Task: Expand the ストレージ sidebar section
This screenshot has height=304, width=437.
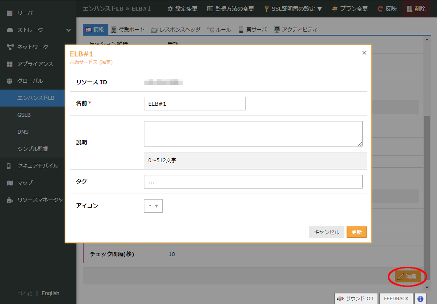Action: [x=68, y=30]
